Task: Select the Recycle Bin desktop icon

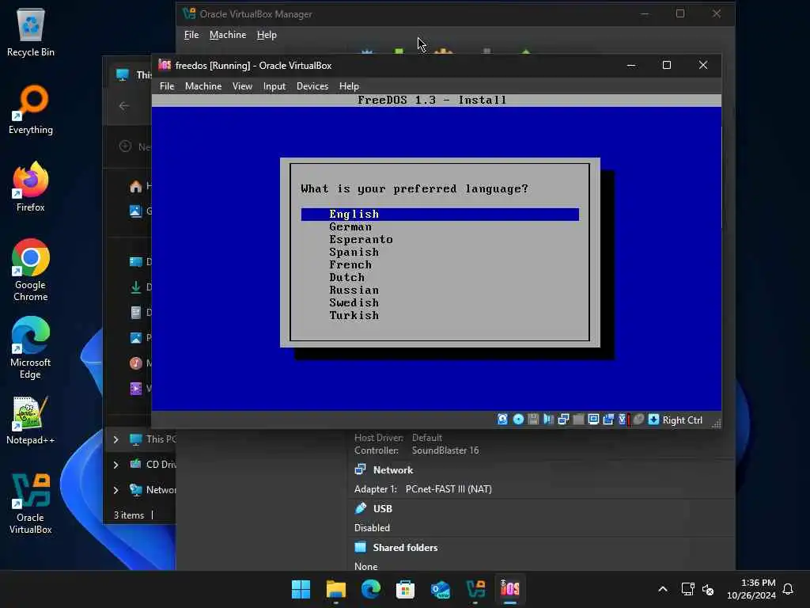Action: [x=31, y=32]
